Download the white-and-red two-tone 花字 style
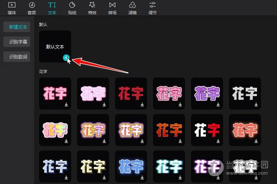Viewport: 277px width, 184px height. 218,141
